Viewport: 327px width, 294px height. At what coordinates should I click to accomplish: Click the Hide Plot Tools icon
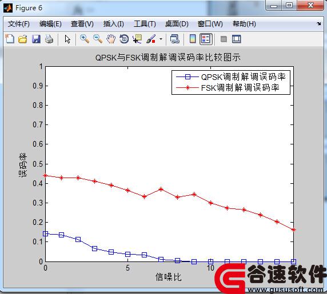tap(224, 39)
